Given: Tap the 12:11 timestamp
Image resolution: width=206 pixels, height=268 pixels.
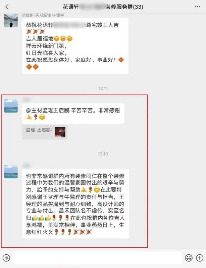Looking at the screenshot, I should (103, 89).
